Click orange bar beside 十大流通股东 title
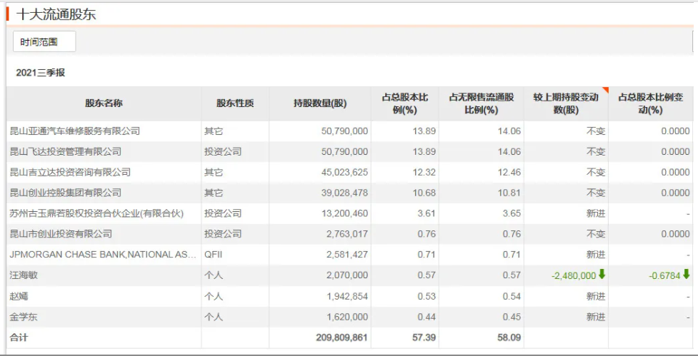698x356 pixels. [8, 14]
